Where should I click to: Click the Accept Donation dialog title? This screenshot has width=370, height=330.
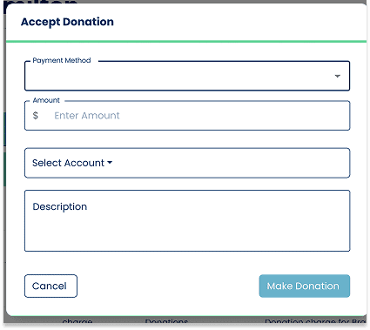coord(67,22)
